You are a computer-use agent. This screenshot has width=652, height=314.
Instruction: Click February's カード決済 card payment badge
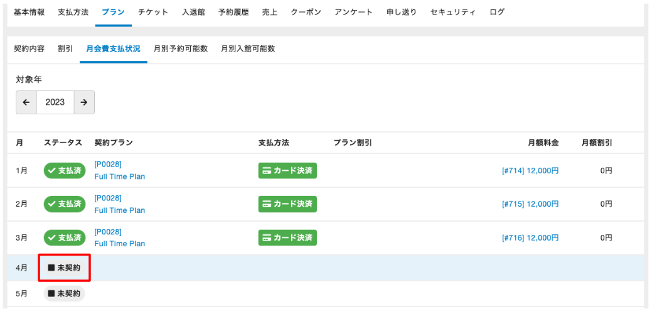point(287,204)
